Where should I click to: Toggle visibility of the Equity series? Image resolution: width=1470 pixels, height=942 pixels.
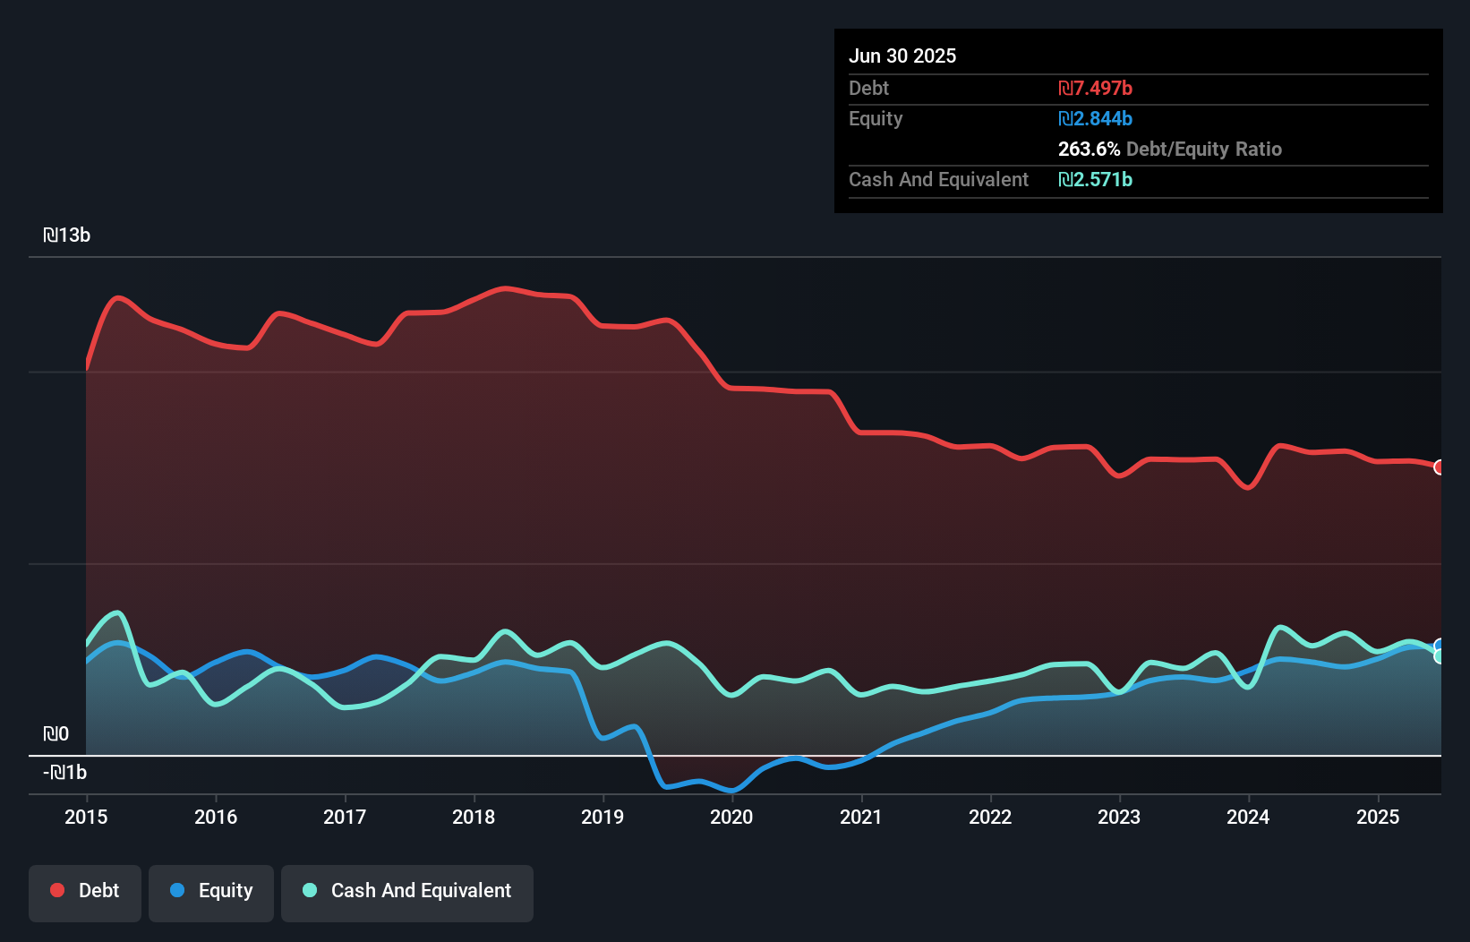click(x=211, y=892)
